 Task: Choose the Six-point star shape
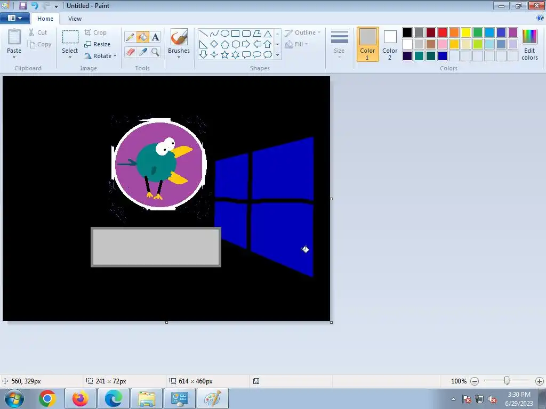[x=235, y=55]
